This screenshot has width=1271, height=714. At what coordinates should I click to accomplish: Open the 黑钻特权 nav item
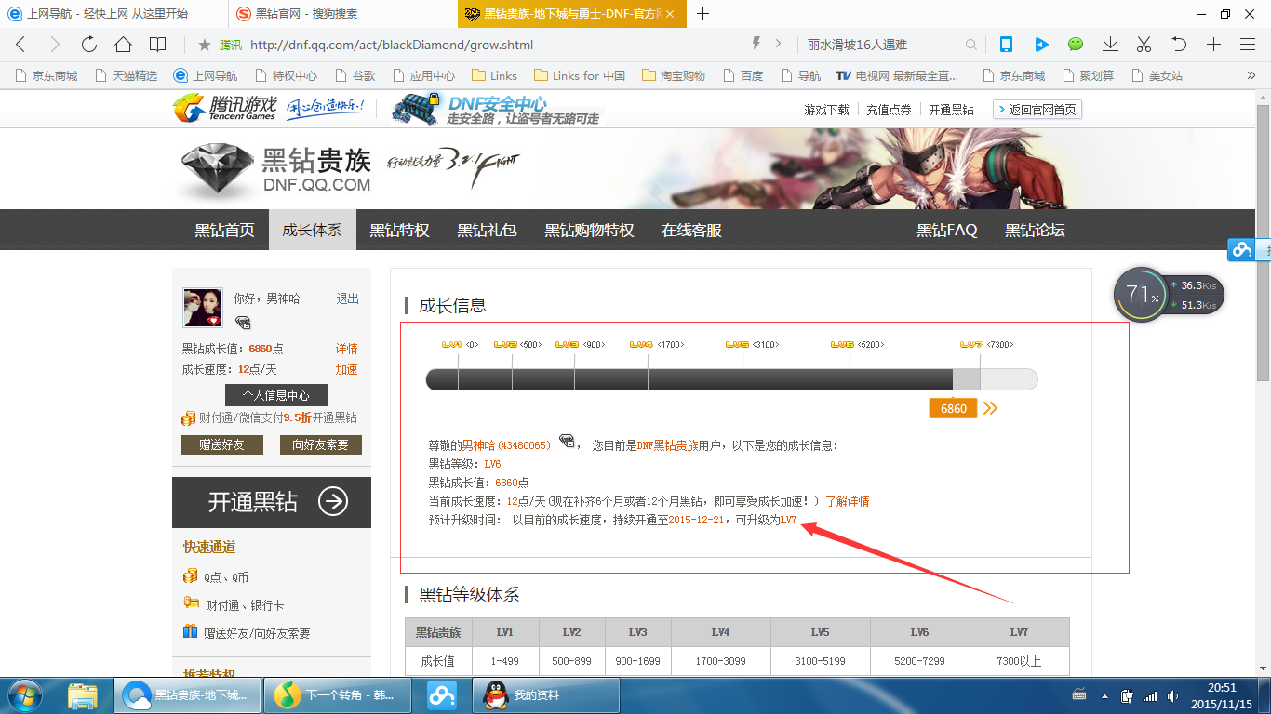(x=399, y=230)
